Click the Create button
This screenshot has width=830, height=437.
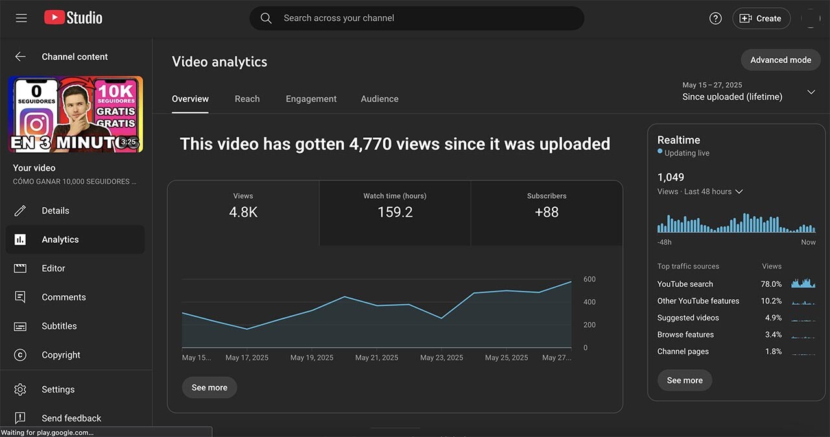(x=761, y=18)
